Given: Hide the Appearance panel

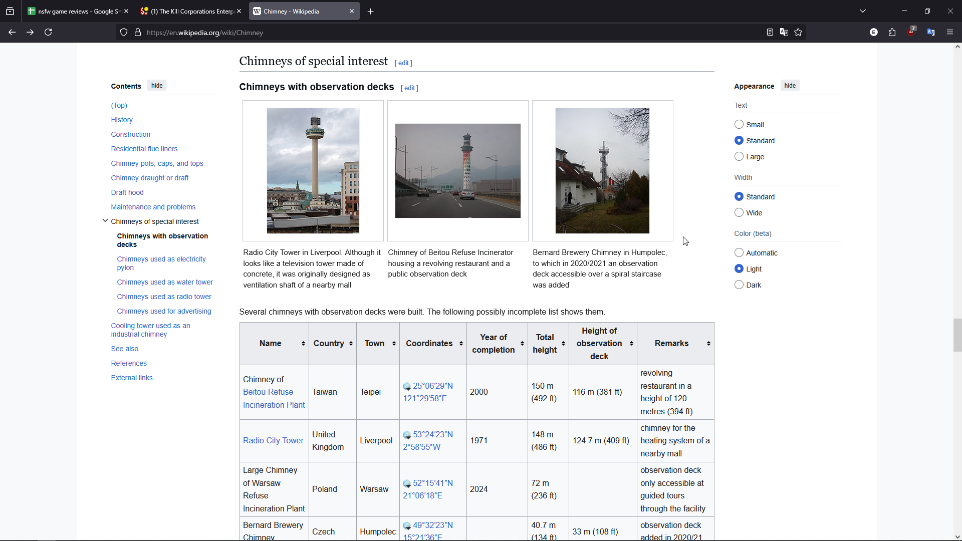Looking at the screenshot, I should [790, 86].
